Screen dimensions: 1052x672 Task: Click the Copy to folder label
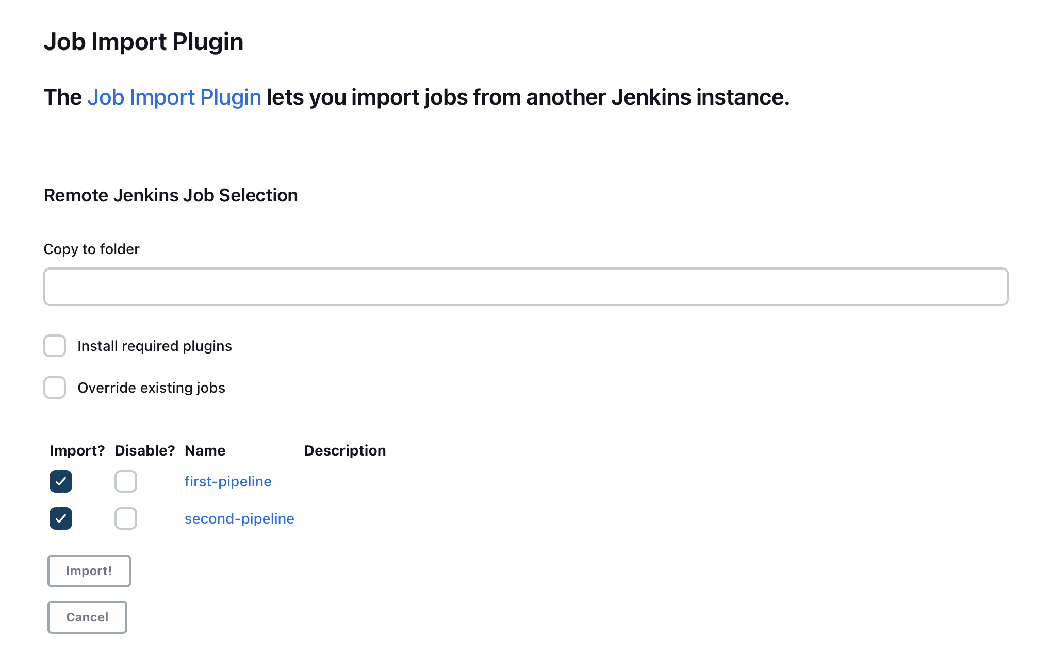point(91,249)
